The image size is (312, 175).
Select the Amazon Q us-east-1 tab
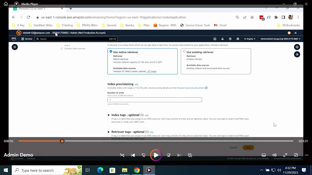(38, 9)
